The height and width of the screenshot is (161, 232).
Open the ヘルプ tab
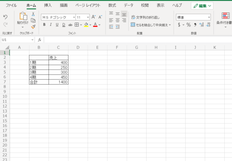click(177, 5)
